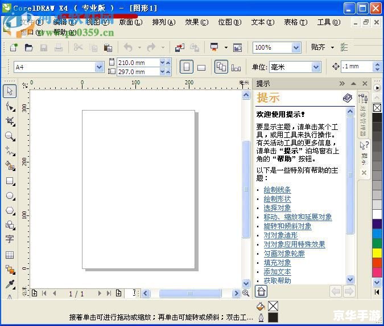Click the Table tool icon
This screenshot has height=326, width=384.
click(x=10, y=255)
